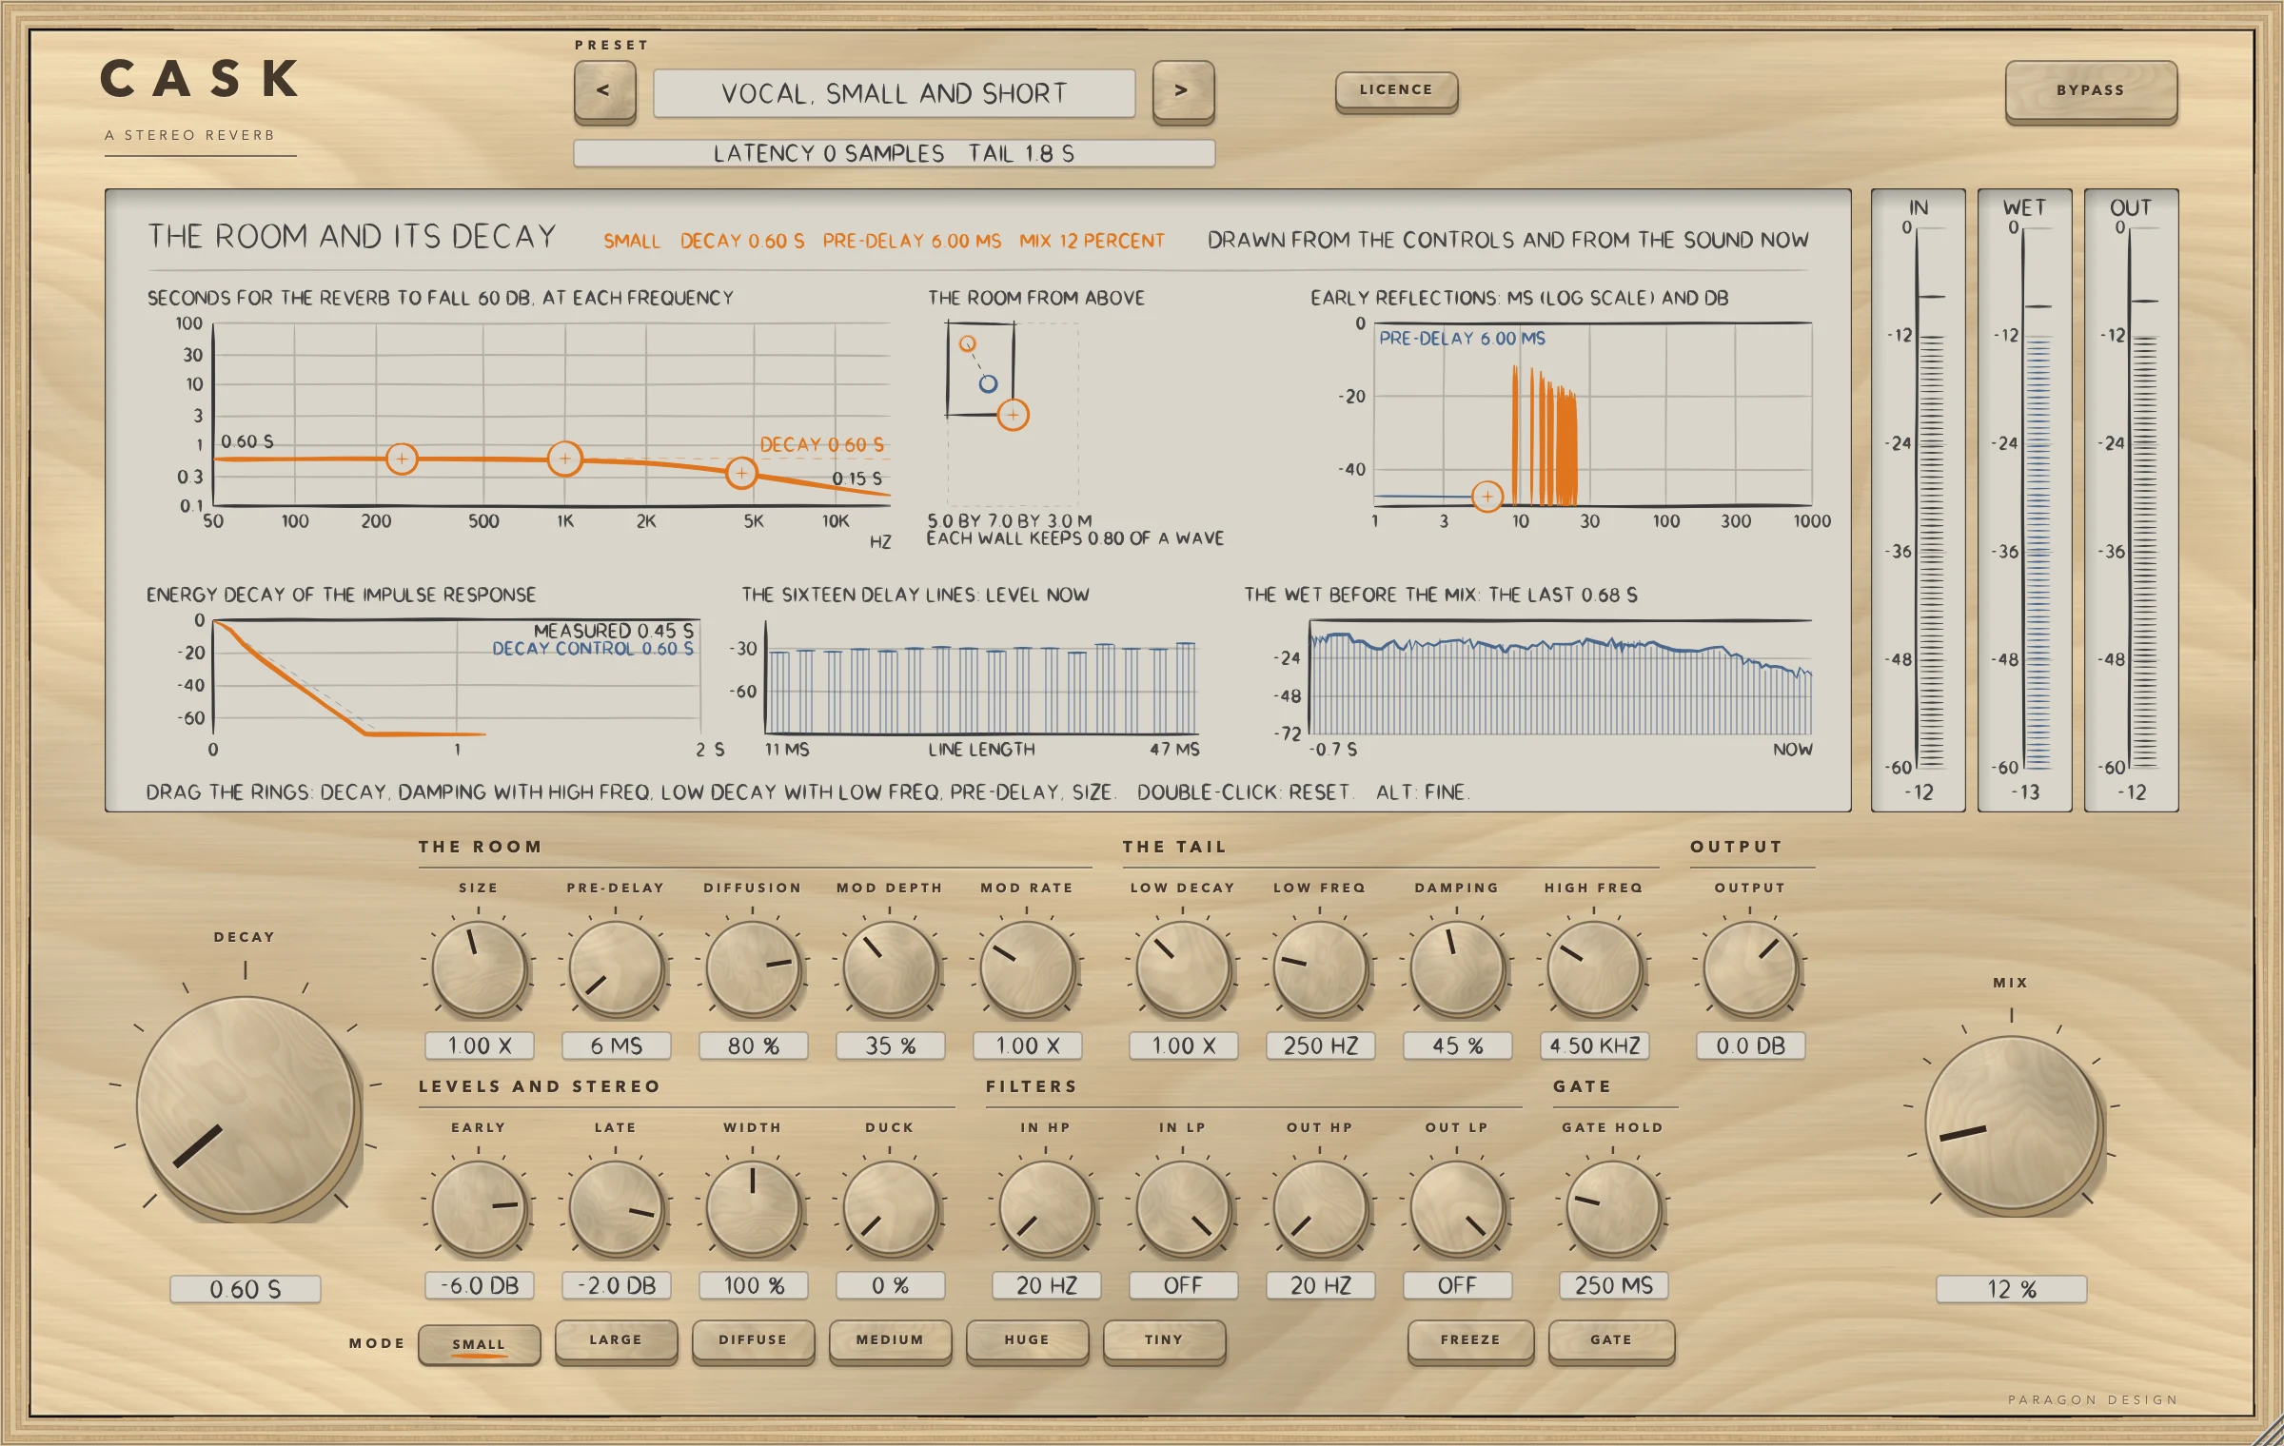Viewport: 2284px width, 1446px height.
Task: Select the Huge mode
Action: pos(1027,1340)
